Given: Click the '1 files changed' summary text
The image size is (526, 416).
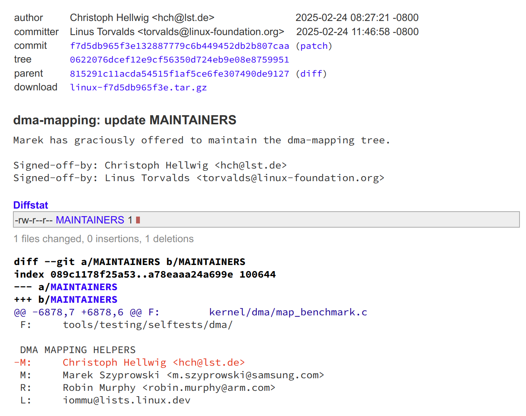Looking at the screenshot, I should 103,239.
